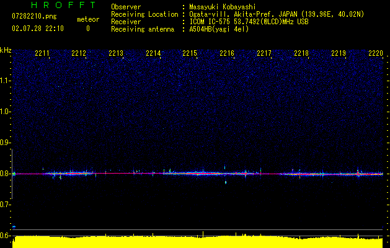Screen dimensions: 390x248
Task: Select the filename 07282210.png
Action: (x=34, y=17)
